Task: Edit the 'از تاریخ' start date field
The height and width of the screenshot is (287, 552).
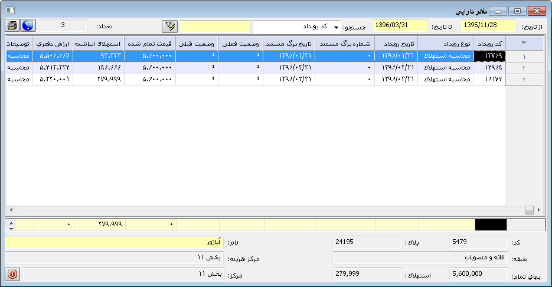Action: pos(488,26)
